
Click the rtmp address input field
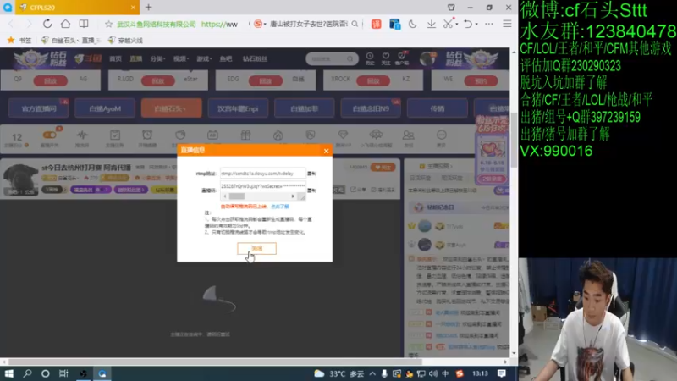point(262,174)
